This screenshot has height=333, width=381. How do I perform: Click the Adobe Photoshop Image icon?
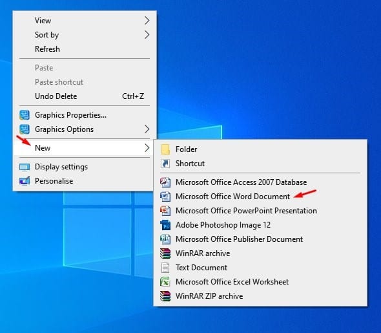point(165,225)
